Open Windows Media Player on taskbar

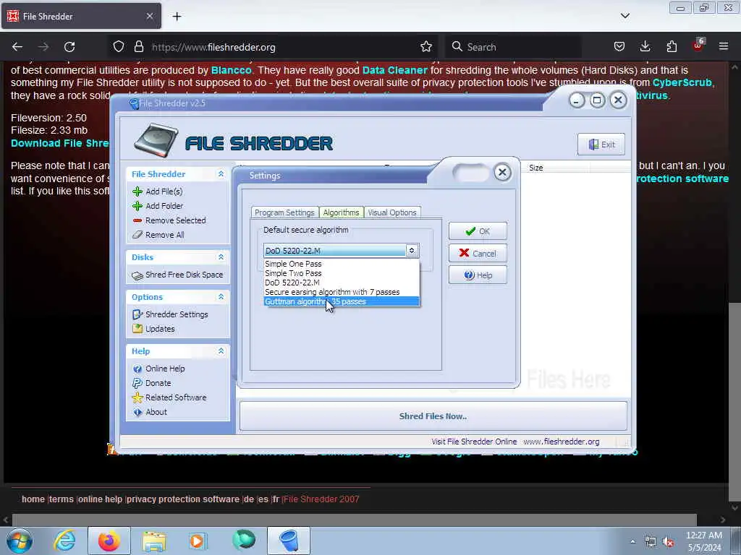pos(198,541)
